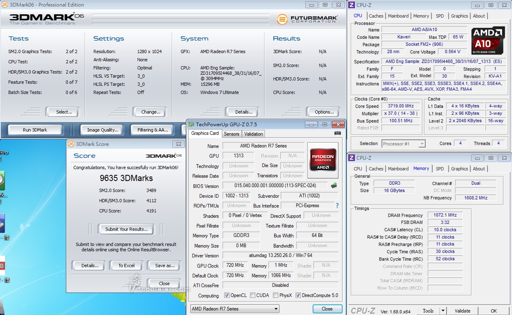Click the GPU-Z Name field AMD Radeon R7 Series
Screen dimensions: 512x315
pyautogui.click(x=263, y=146)
